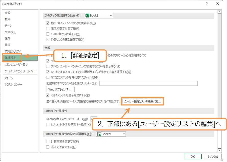Enable 1904年から計算する checkbox
Viewport: 227px width, 162px height.
click(x=48, y=34)
